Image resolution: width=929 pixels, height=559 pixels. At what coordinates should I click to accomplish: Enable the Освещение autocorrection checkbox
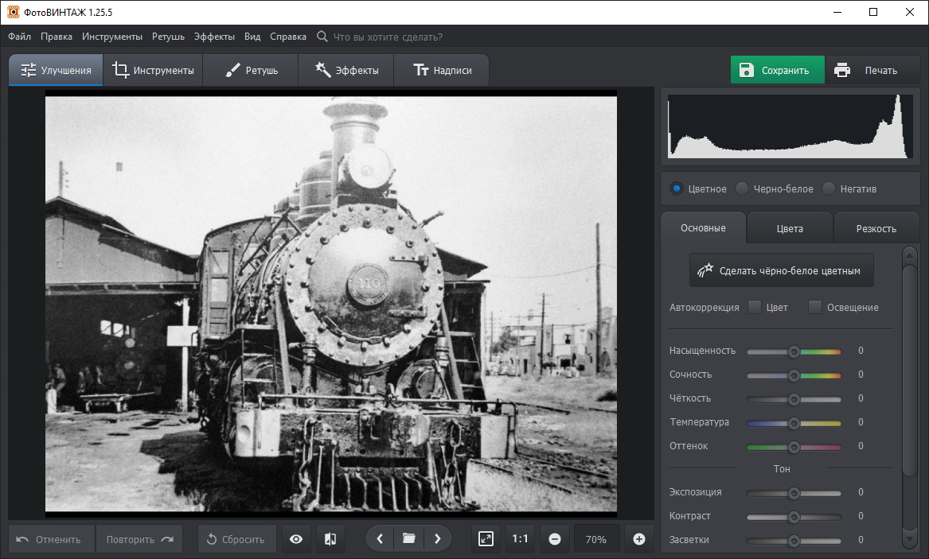pyautogui.click(x=815, y=307)
